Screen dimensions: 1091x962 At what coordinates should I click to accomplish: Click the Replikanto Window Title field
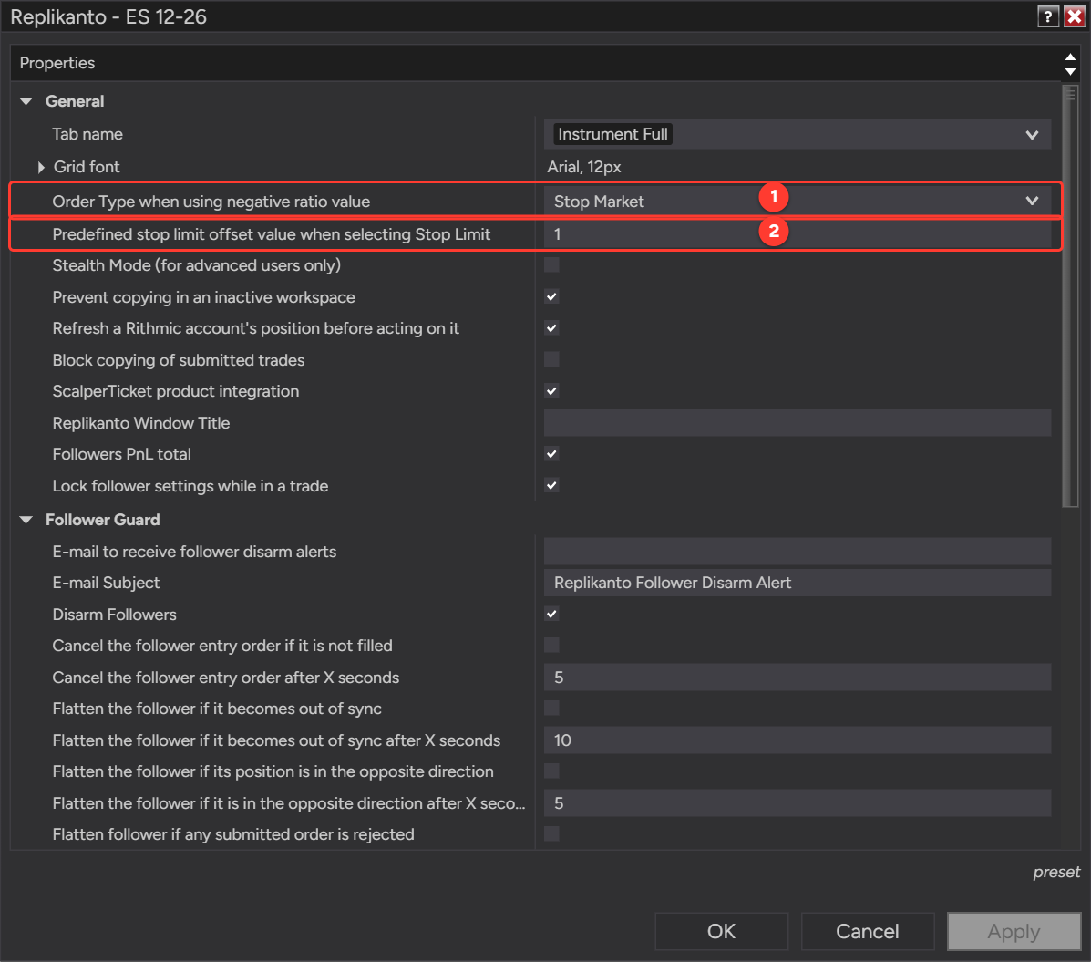coord(798,422)
